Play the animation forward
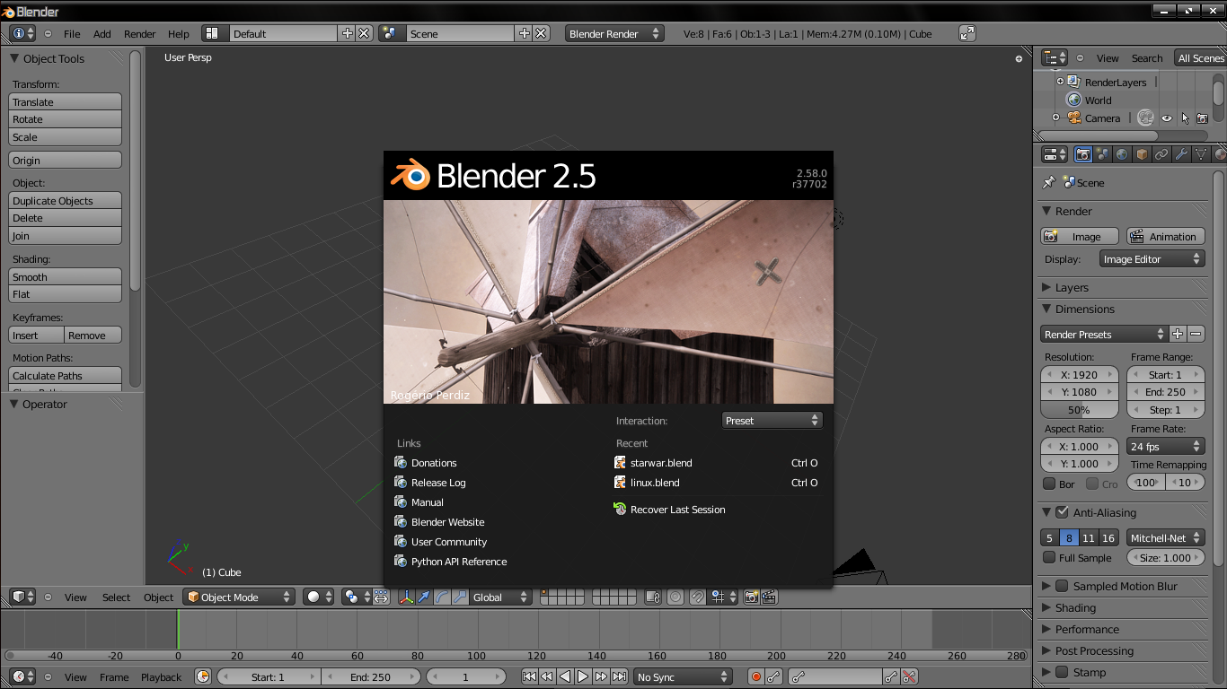1227x689 pixels. [583, 677]
